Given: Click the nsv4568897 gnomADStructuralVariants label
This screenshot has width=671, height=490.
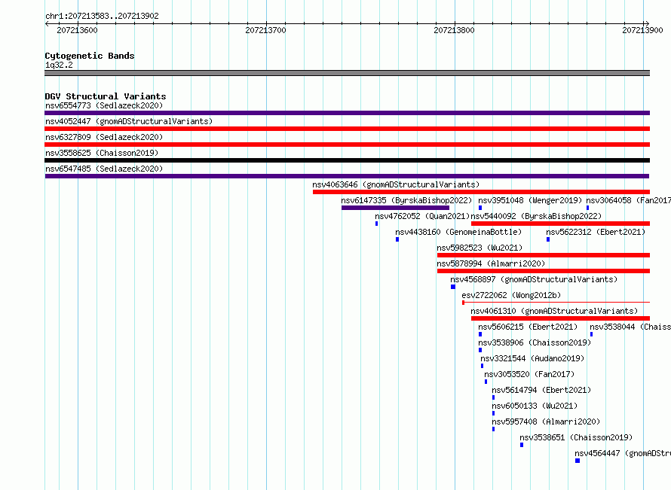Looking at the screenshot, I should pyautogui.click(x=534, y=279).
